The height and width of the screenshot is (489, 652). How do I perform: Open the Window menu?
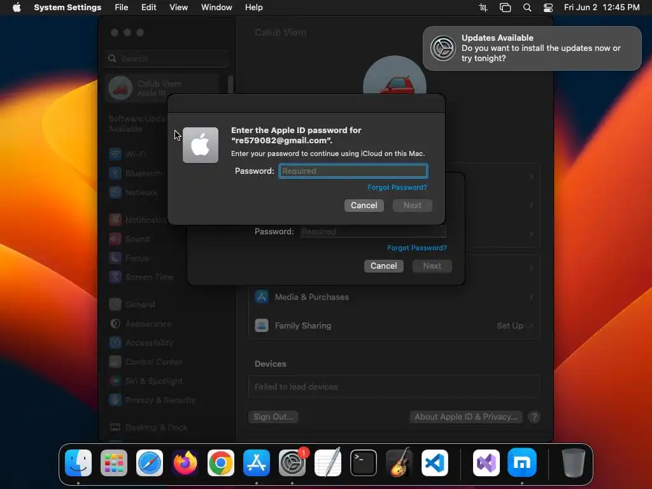[x=216, y=8]
